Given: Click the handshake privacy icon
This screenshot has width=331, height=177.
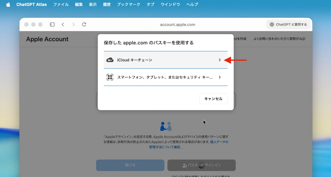Looking at the screenshot, I should [x=166, y=126].
